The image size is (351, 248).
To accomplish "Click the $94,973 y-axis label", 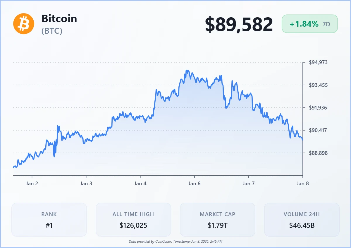I will (x=318, y=62).
